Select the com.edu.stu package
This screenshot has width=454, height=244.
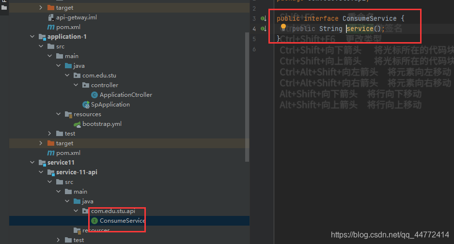99,75
